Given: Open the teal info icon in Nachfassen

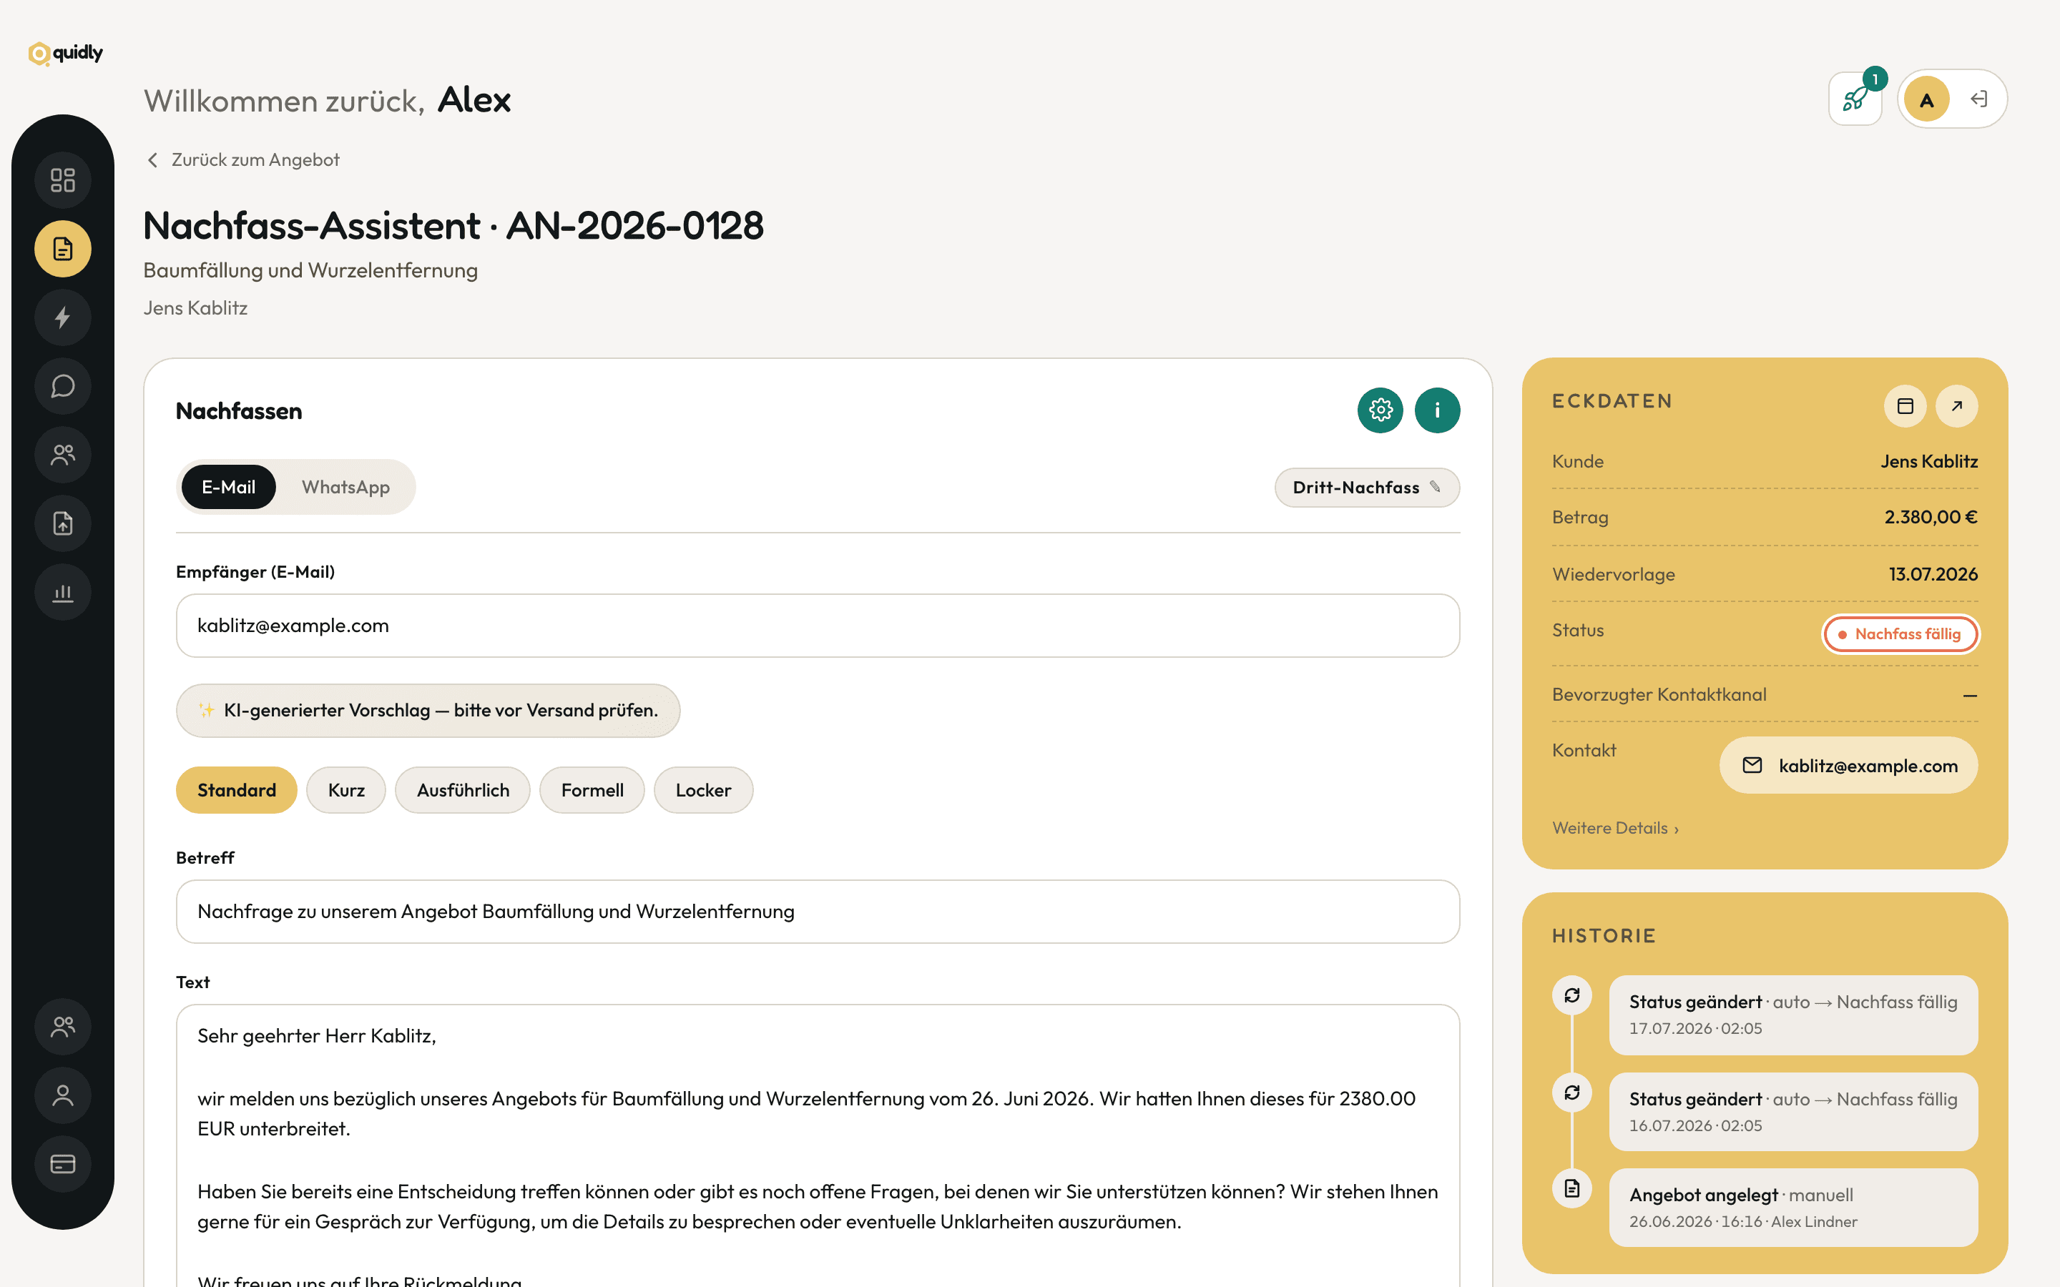Looking at the screenshot, I should coord(1437,410).
